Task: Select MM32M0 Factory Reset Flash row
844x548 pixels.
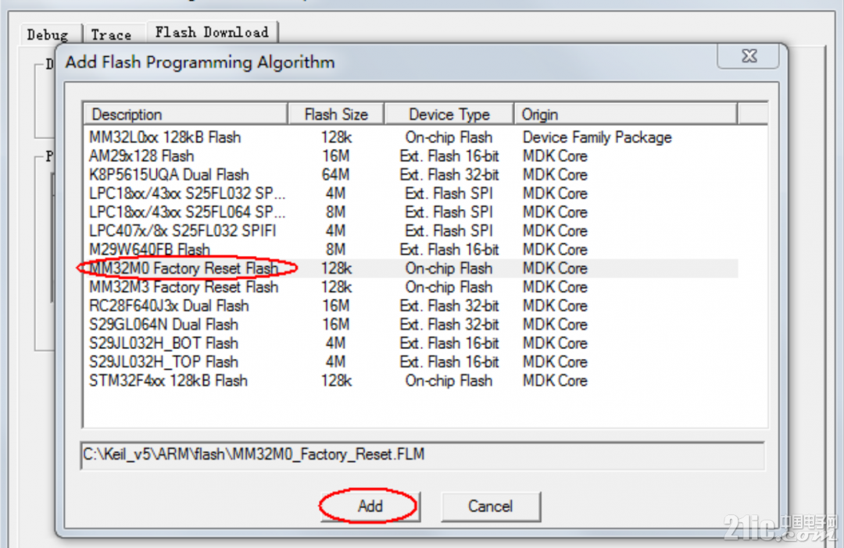Action: [411, 269]
